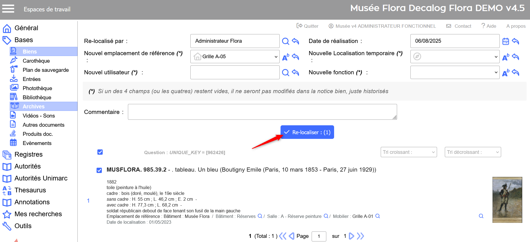Open the Tri décroissant dropdown
The image size is (530, 242).
(473, 152)
